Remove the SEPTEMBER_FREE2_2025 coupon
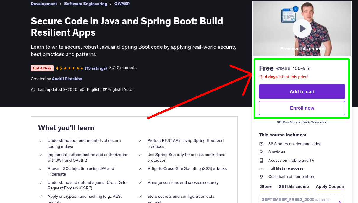This screenshot has width=358, height=203. pyautogui.click(x=340, y=202)
